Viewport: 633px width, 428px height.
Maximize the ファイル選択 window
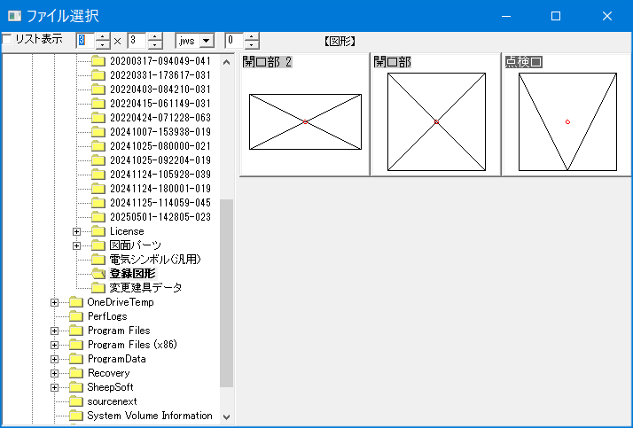556,16
